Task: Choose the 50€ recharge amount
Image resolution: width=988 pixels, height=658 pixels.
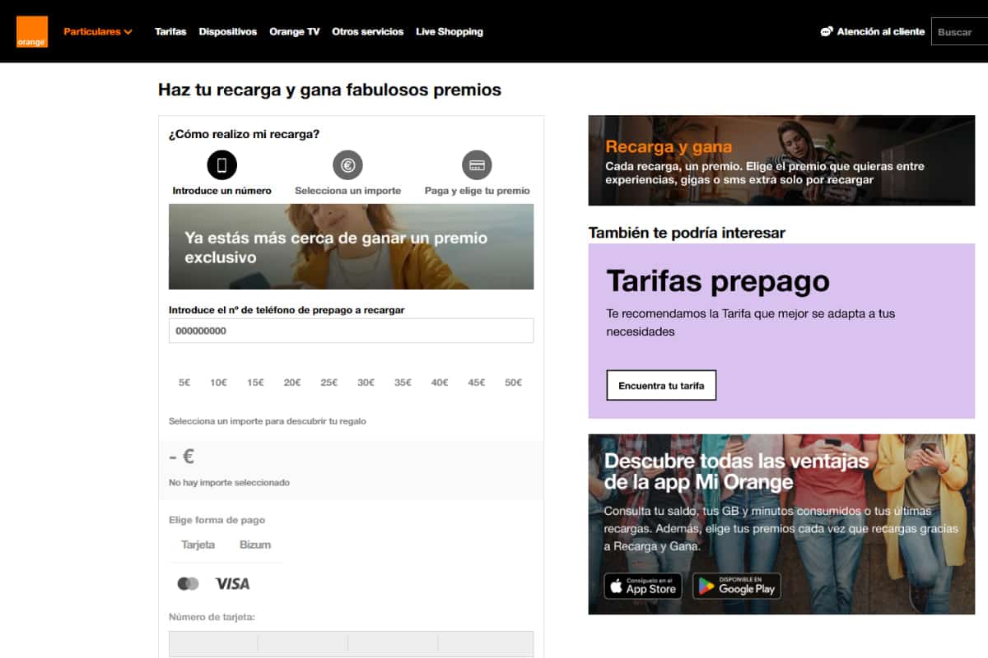Action: (x=513, y=382)
